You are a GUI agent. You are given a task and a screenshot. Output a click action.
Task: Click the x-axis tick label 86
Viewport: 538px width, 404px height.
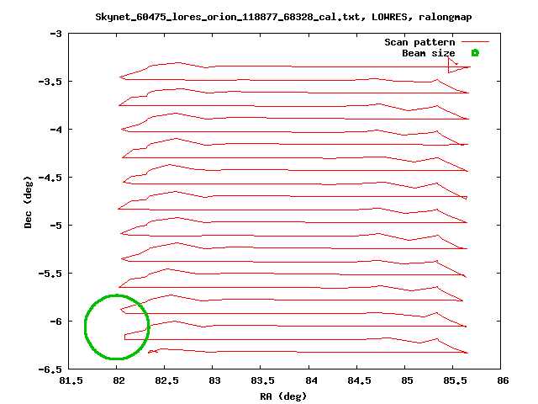pos(503,380)
